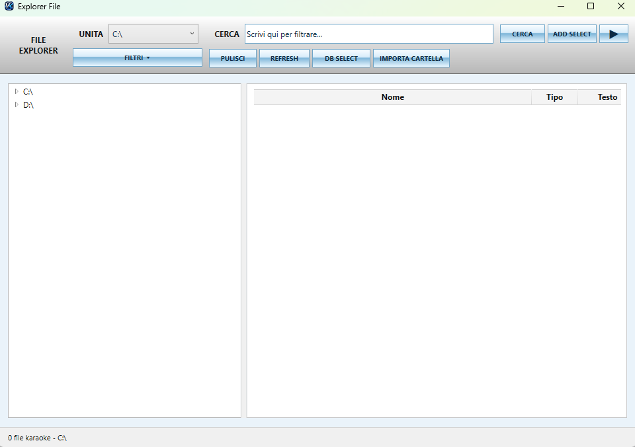The image size is (635, 447).
Task: Select D:\ in the folder tree
Action: click(28, 105)
